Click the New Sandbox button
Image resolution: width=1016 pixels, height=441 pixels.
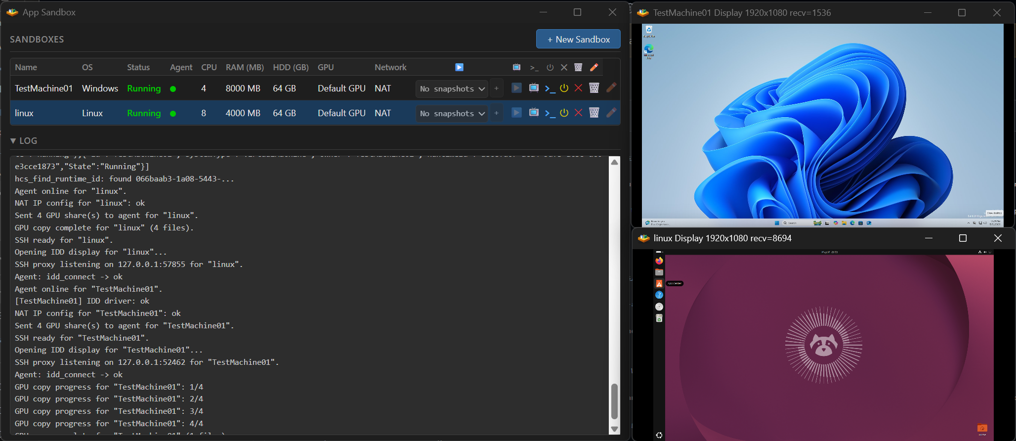[578, 39]
